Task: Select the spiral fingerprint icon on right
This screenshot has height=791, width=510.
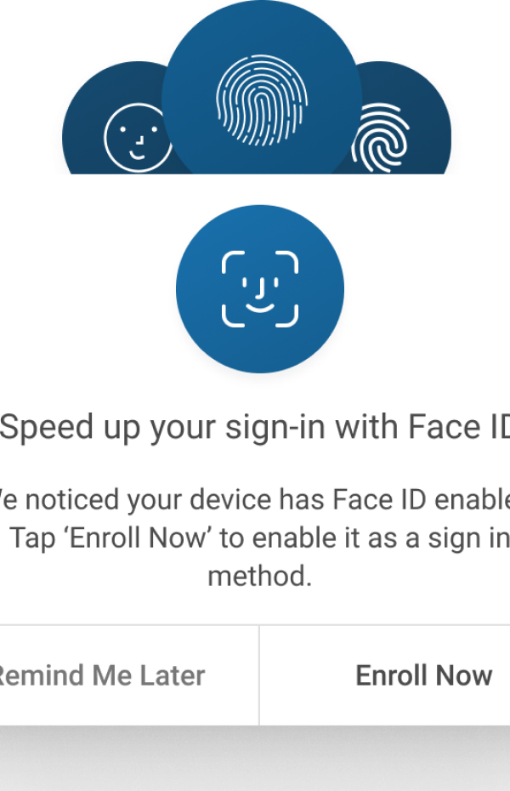Action: pyautogui.click(x=381, y=138)
